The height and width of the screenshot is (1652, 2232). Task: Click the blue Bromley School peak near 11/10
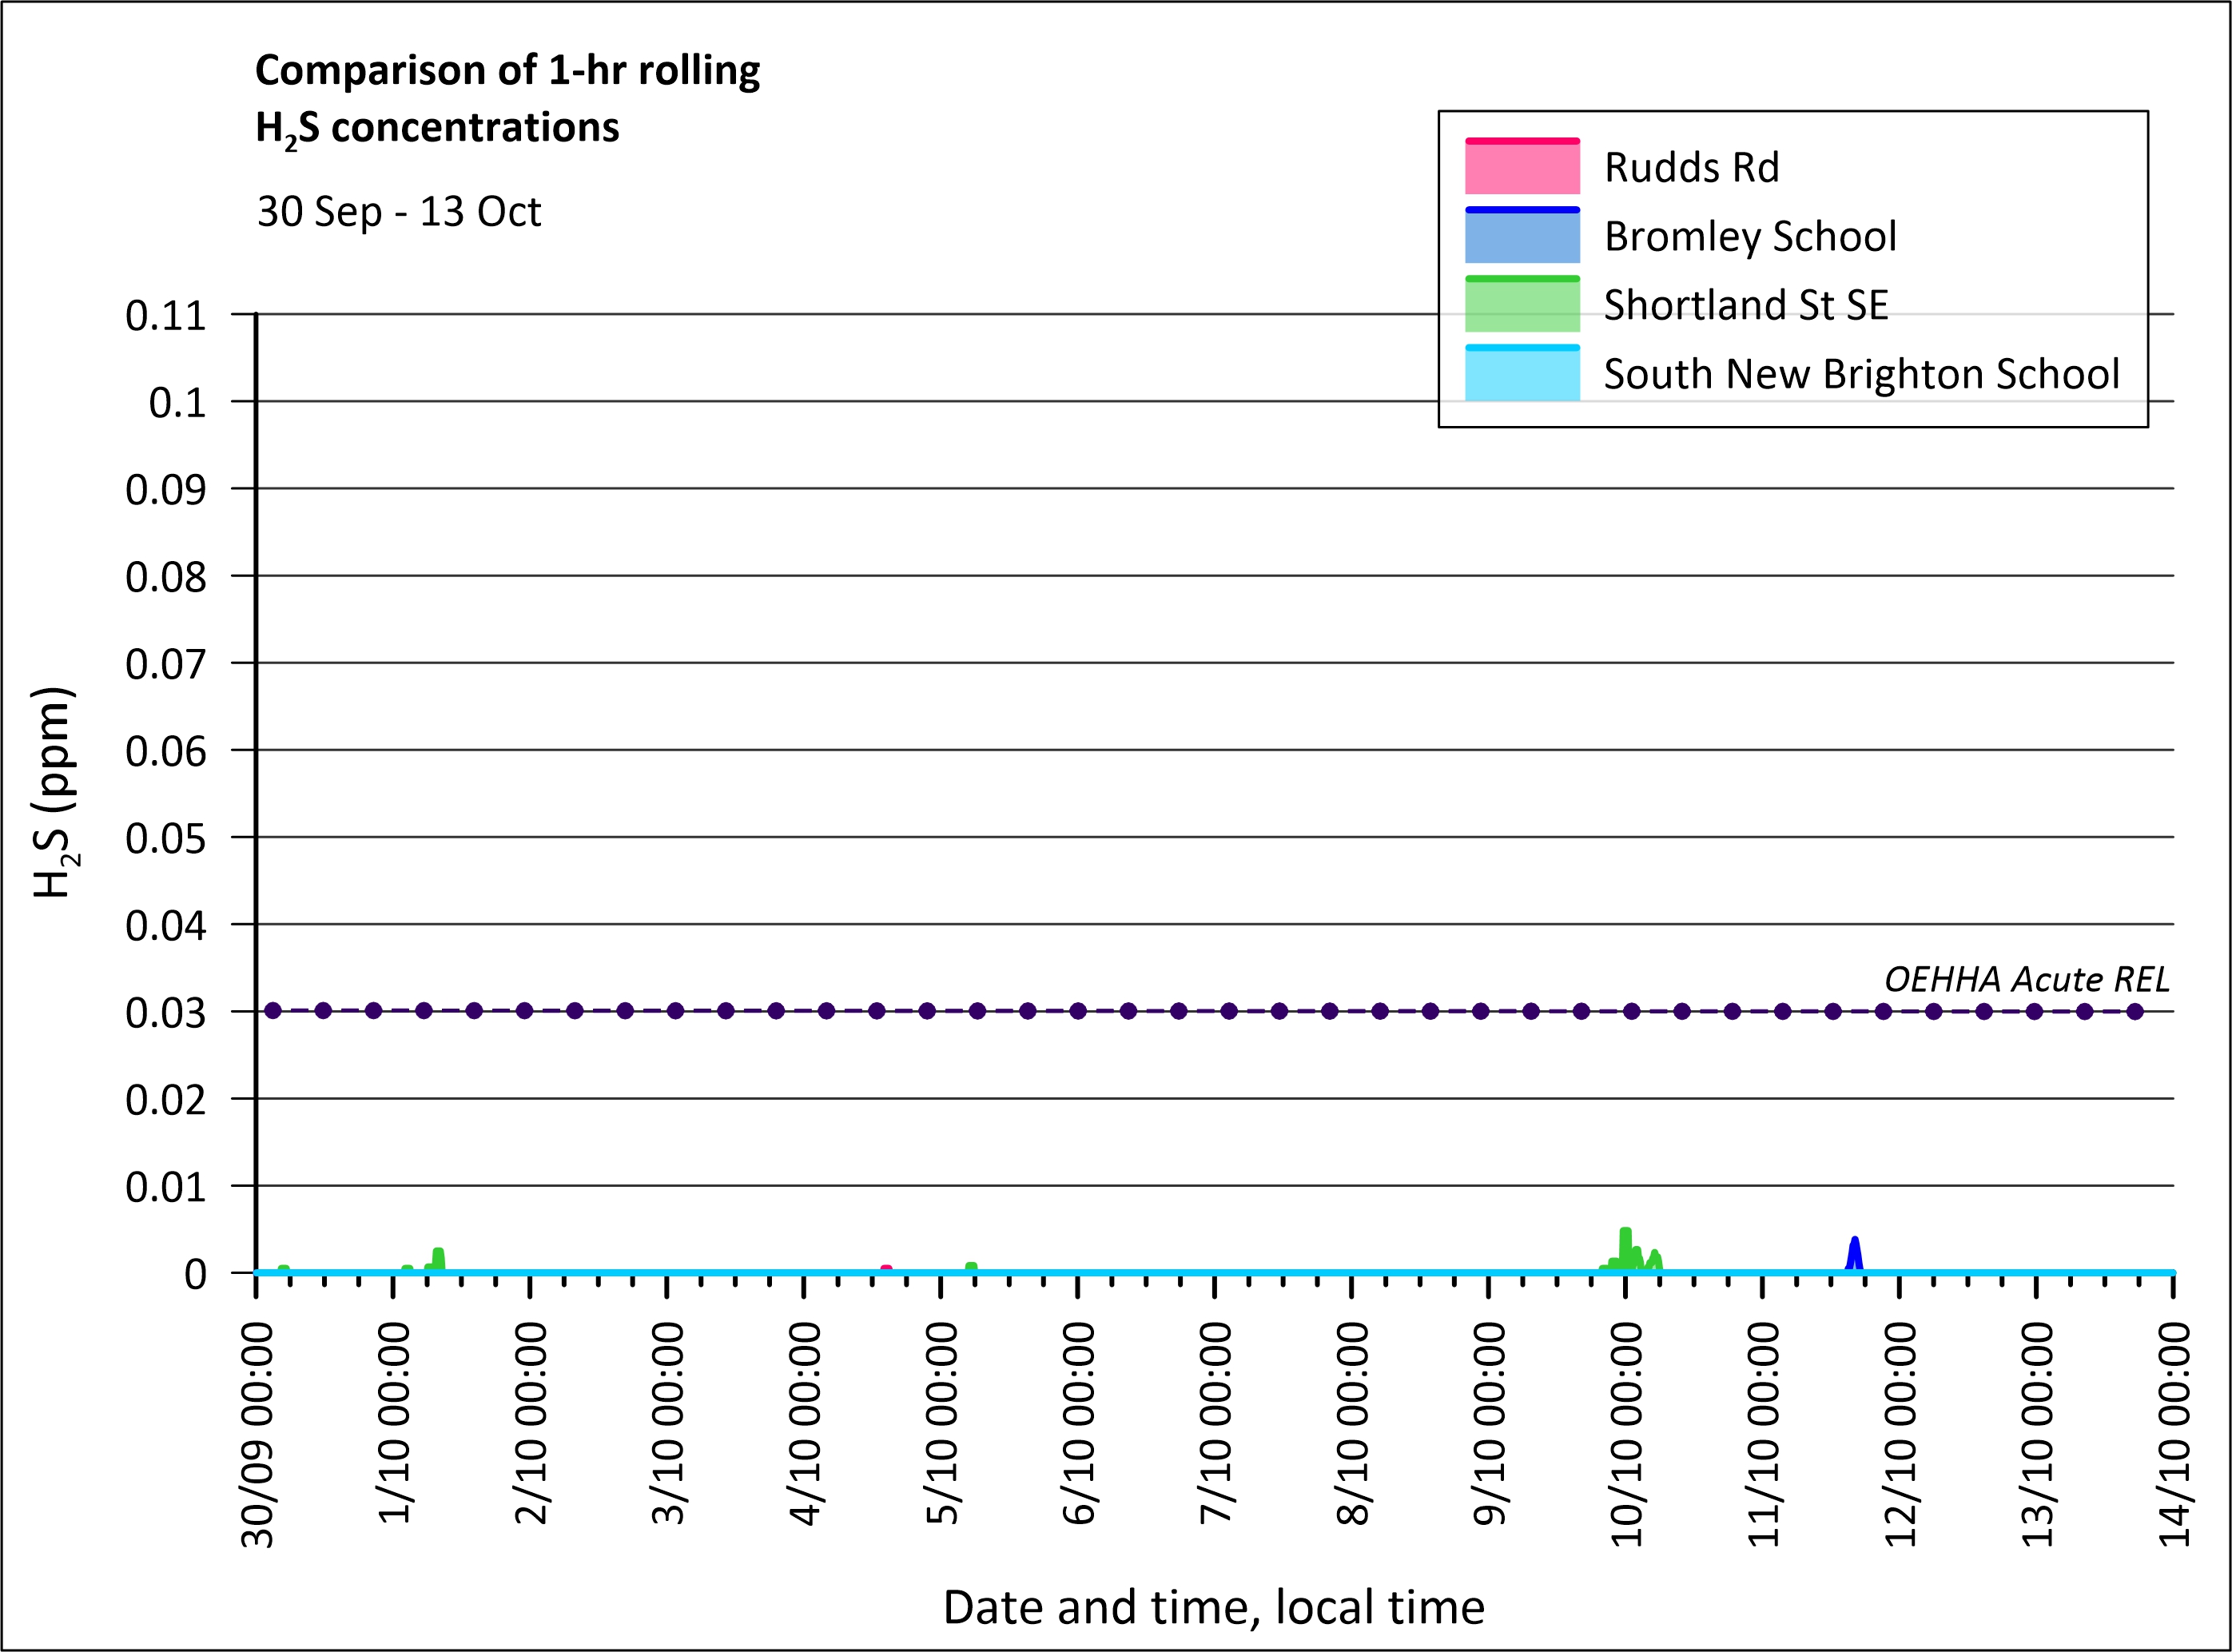[x=1854, y=1250]
